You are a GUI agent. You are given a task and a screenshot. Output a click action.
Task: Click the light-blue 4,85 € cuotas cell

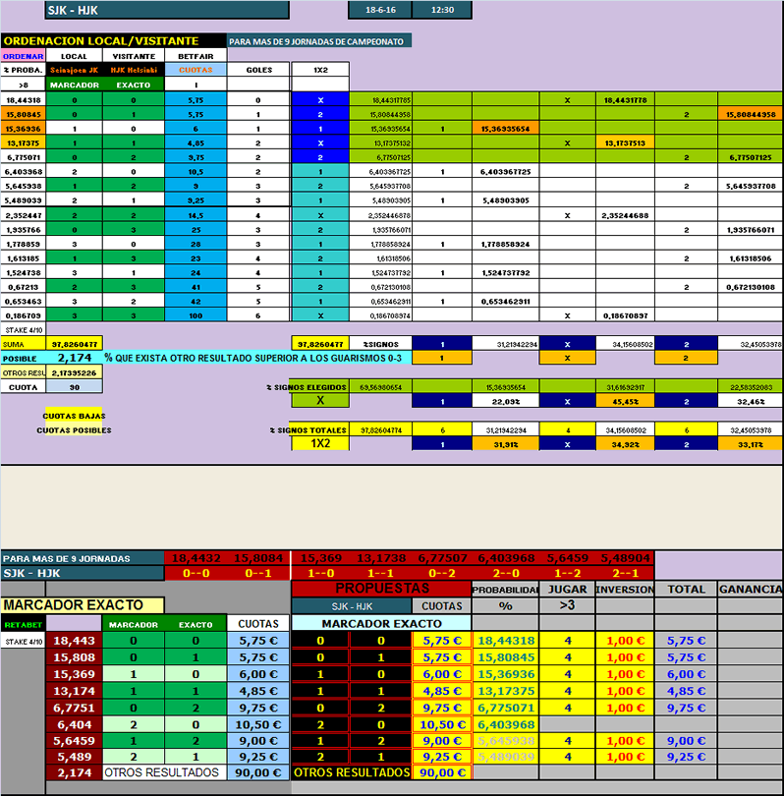[x=258, y=691]
